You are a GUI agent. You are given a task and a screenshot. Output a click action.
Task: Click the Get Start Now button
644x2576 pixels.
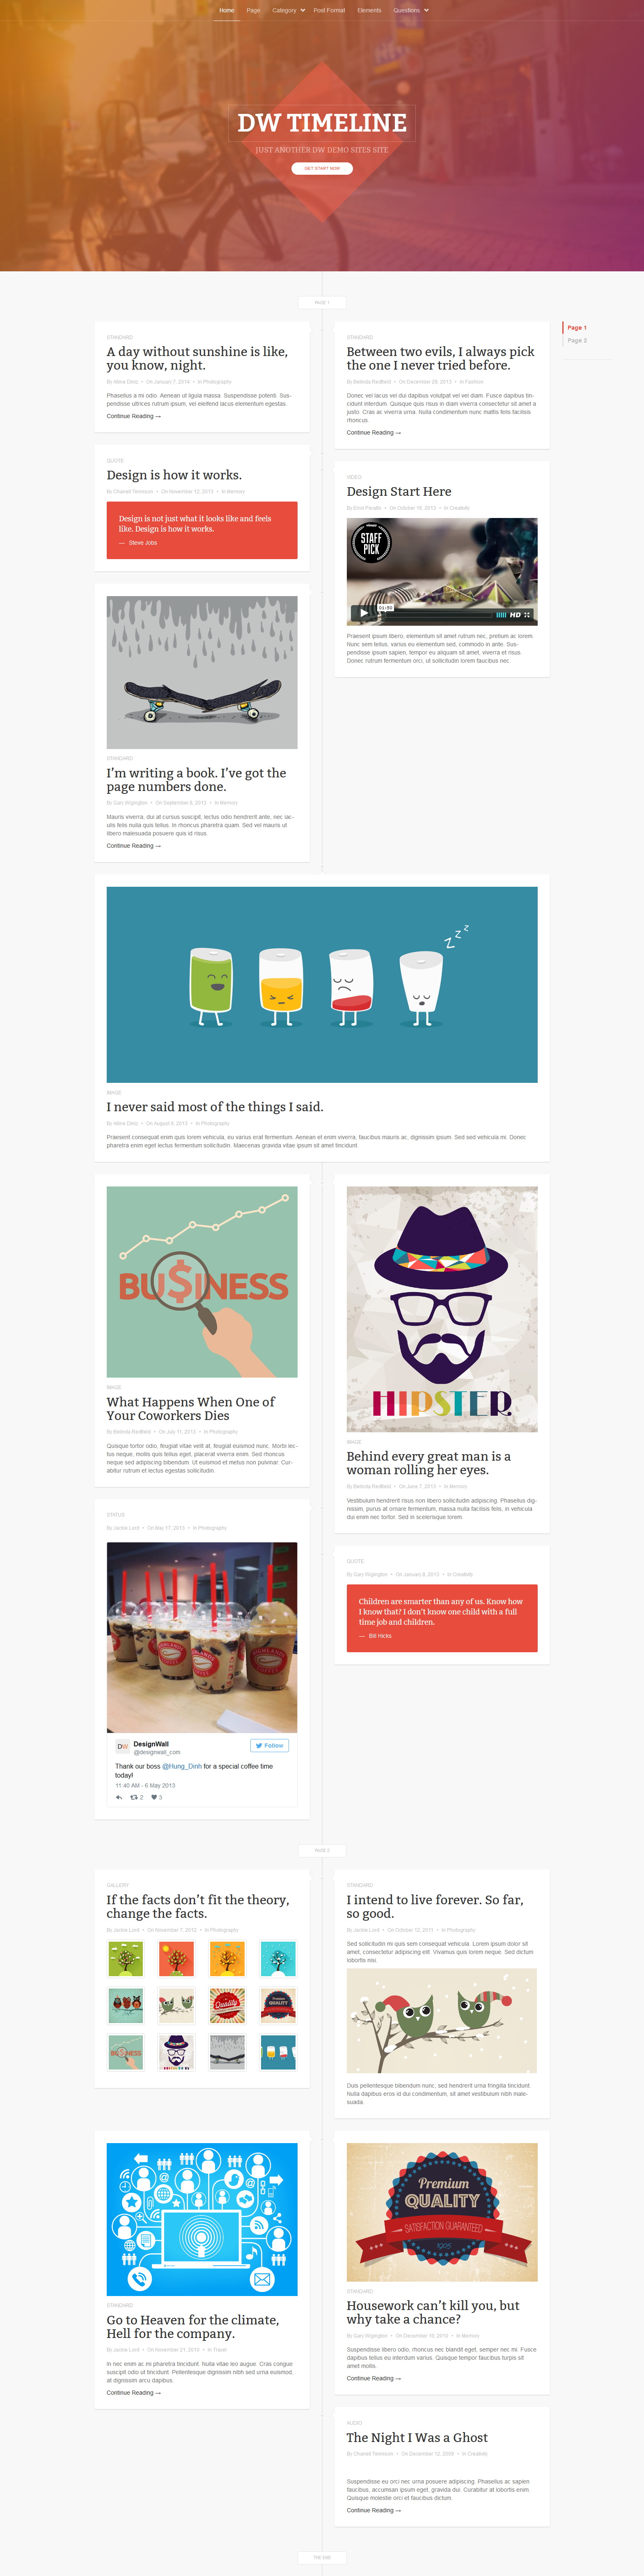point(321,168)
